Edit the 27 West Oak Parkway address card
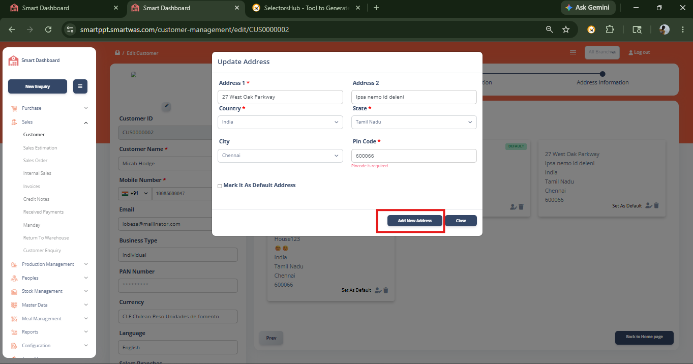This screenshot has height=364, width=693. tap(648, 205)
